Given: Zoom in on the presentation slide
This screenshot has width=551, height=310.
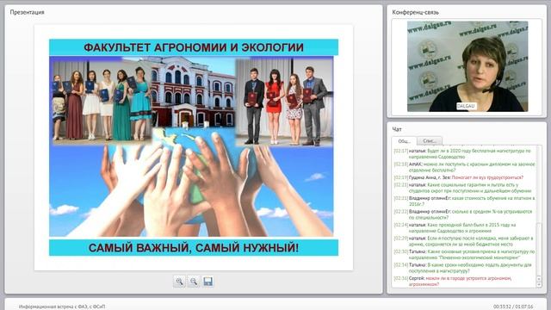Looking at the screenshot, I should [179, 282].
